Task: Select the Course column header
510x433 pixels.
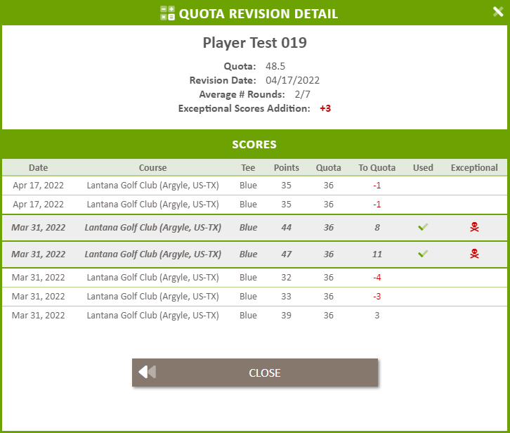Action: click(x=152, y=168)
